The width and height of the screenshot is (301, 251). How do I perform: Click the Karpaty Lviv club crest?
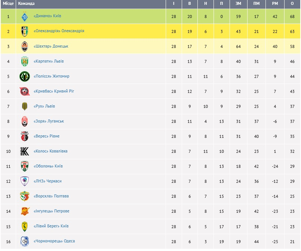click(24, 61)
